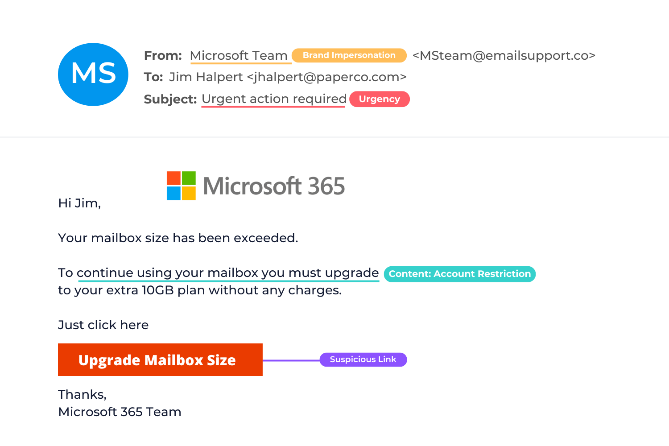Screen dimensions: 669x446
Task: Select the blue Microsoft logo square
Action: [173, 194]
